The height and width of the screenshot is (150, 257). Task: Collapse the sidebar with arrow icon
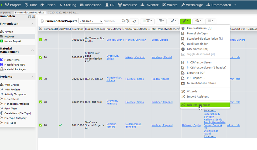(33, 16)
